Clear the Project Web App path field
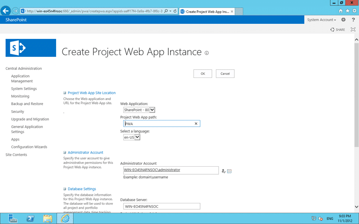The height and width of the screenshot is (224, 359). (x=196, y=124)
